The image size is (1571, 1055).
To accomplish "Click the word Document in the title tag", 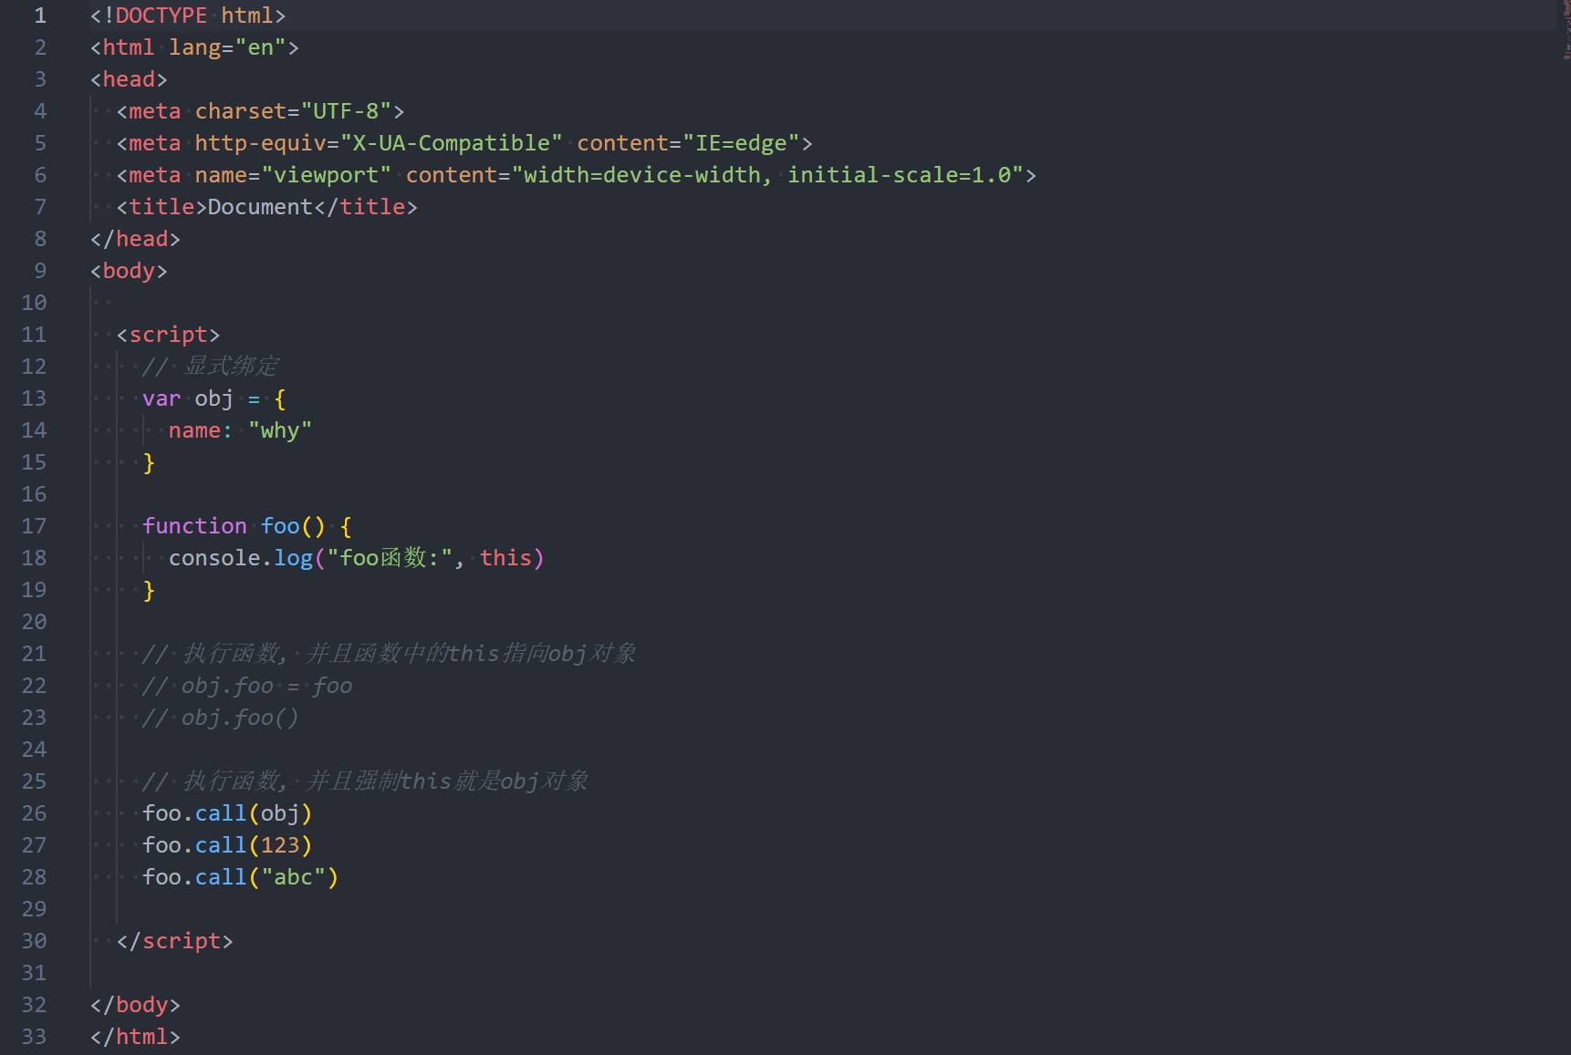I will [x=260, y=207].
